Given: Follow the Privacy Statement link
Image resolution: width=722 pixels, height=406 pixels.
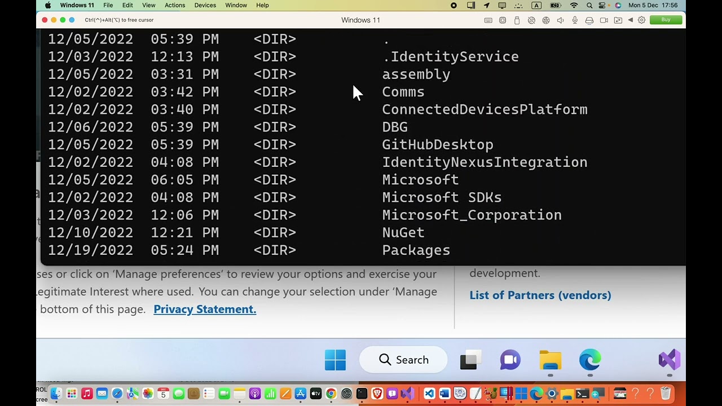Looking at the screenshot, I should pyautogui.click(x=205, y=309).
